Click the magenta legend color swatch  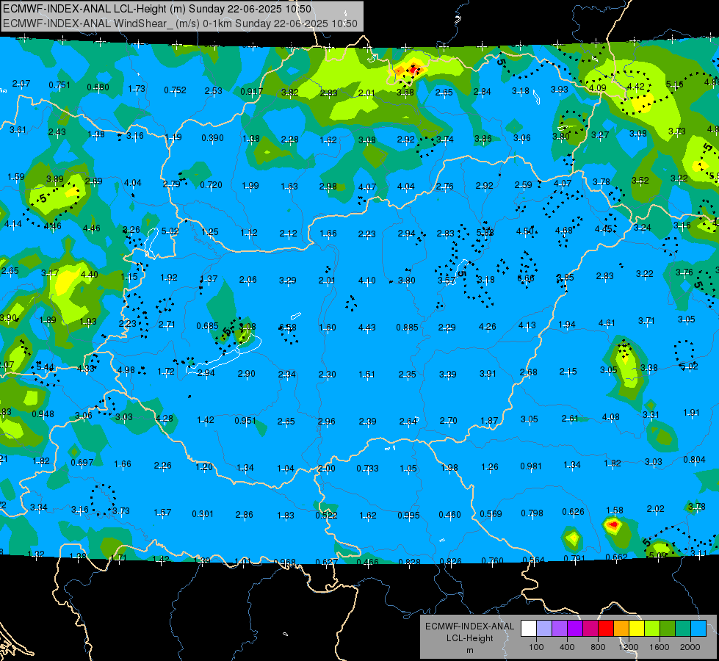point(590,628)
